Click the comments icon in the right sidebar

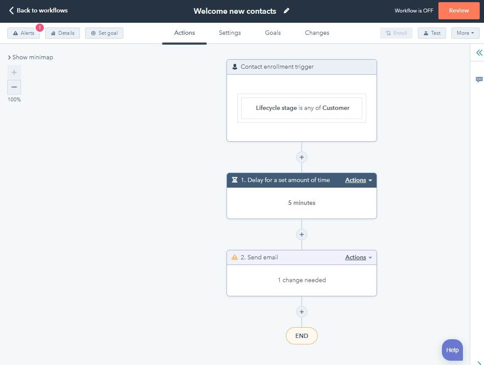point(479,79)
